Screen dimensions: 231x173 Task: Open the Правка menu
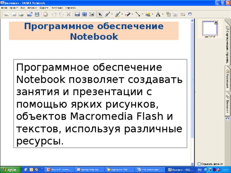14,8
